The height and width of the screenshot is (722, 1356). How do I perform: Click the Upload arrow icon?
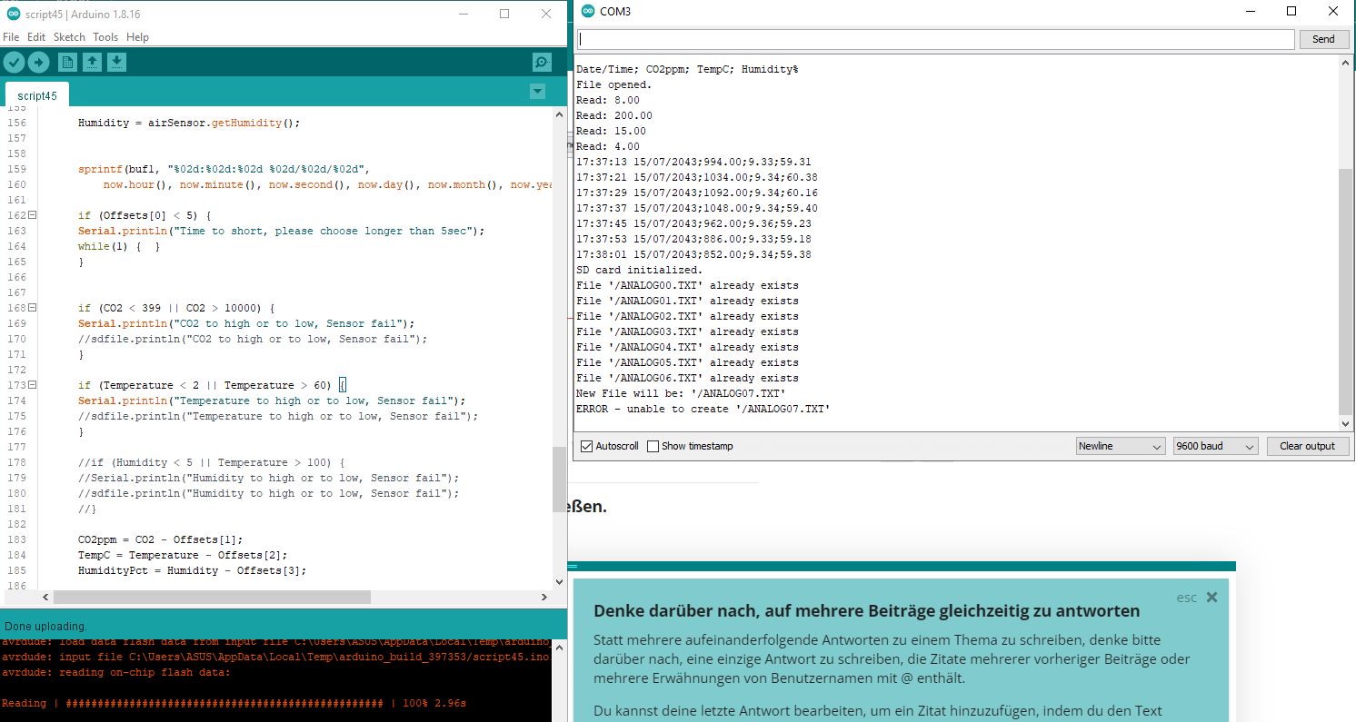(38, 62)
